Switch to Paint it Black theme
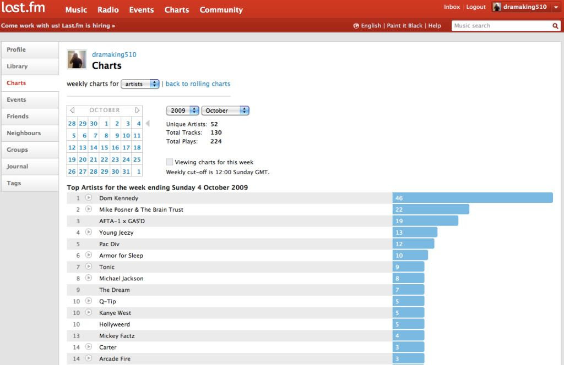This screenshot has height=365, width=564. (x=405, y=25)
